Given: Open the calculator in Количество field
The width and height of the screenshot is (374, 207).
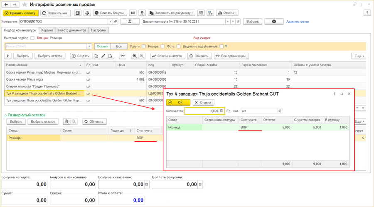Looking at the screenshot, I should [221, 111].
